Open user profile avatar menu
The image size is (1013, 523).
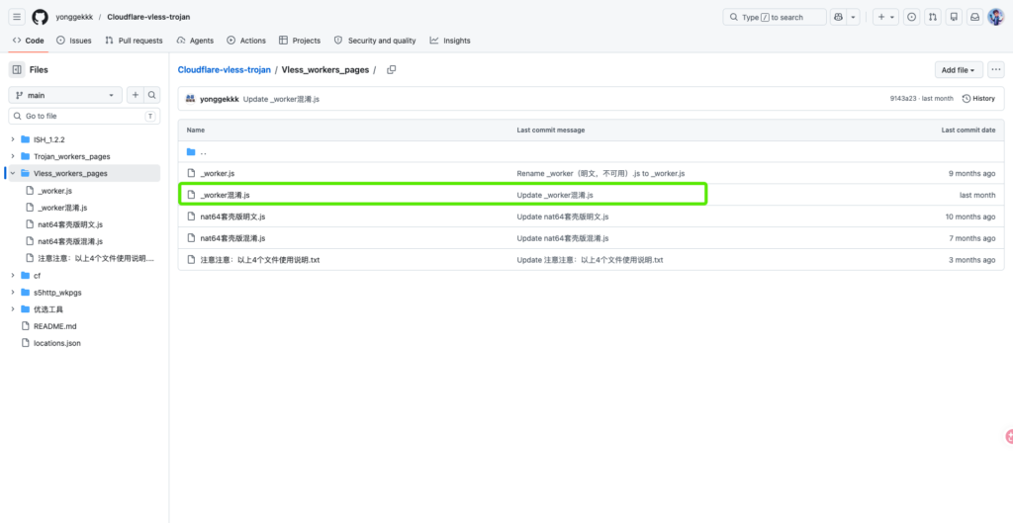[x=995, y=17]
